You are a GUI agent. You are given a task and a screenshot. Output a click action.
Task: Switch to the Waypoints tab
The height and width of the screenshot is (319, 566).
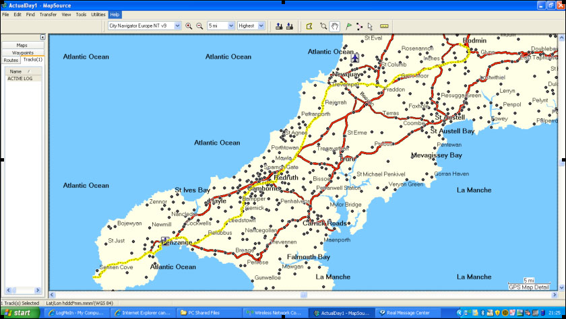click(x=22, y=52)
